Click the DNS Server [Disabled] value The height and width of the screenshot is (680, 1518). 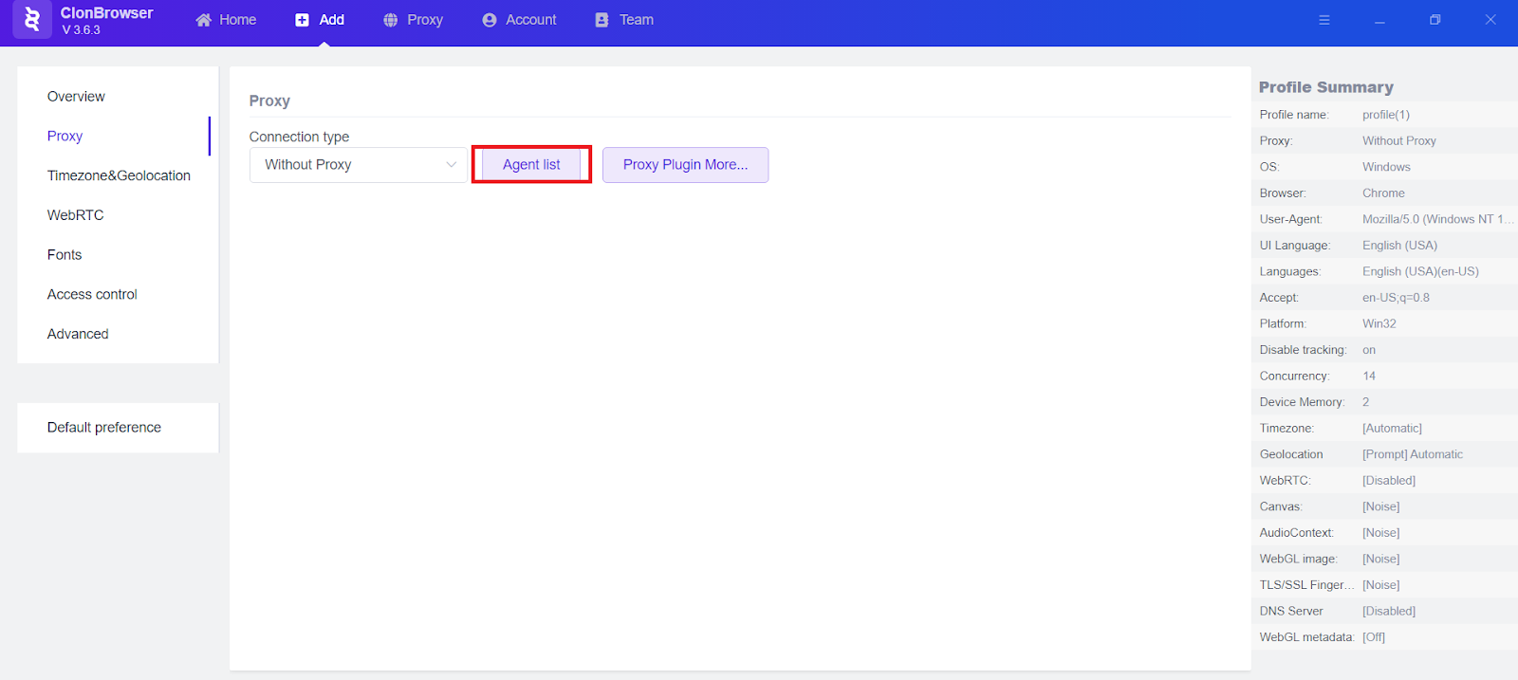coord(1389,612)
